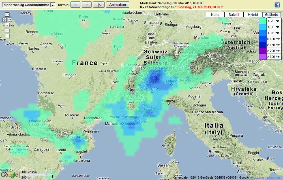Image resolution: width=283 pixels, height=180 pixels.
Task: Zoom in using the plus button
Action: point(7,31)
